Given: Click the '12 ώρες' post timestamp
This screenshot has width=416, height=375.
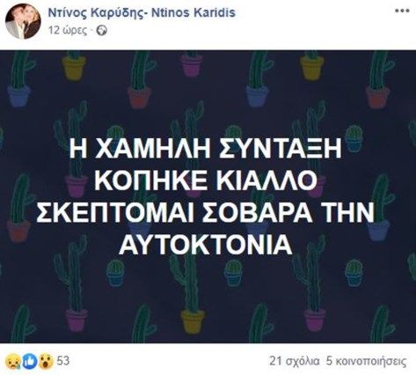Looking at the screenshot, I should pyautogui.click(x=68, y=31).
